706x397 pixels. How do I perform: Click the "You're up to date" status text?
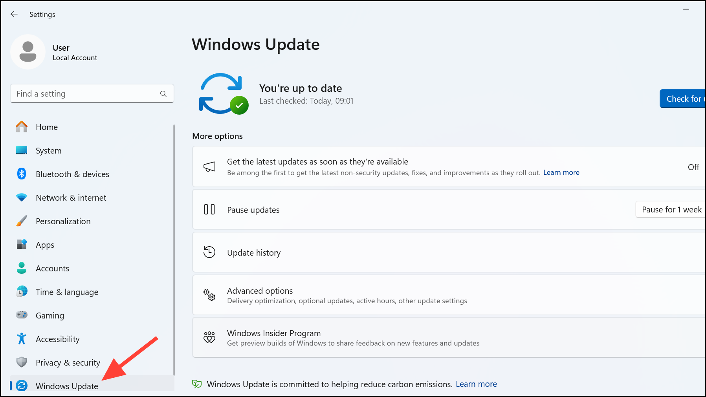[x=301, y=88]
